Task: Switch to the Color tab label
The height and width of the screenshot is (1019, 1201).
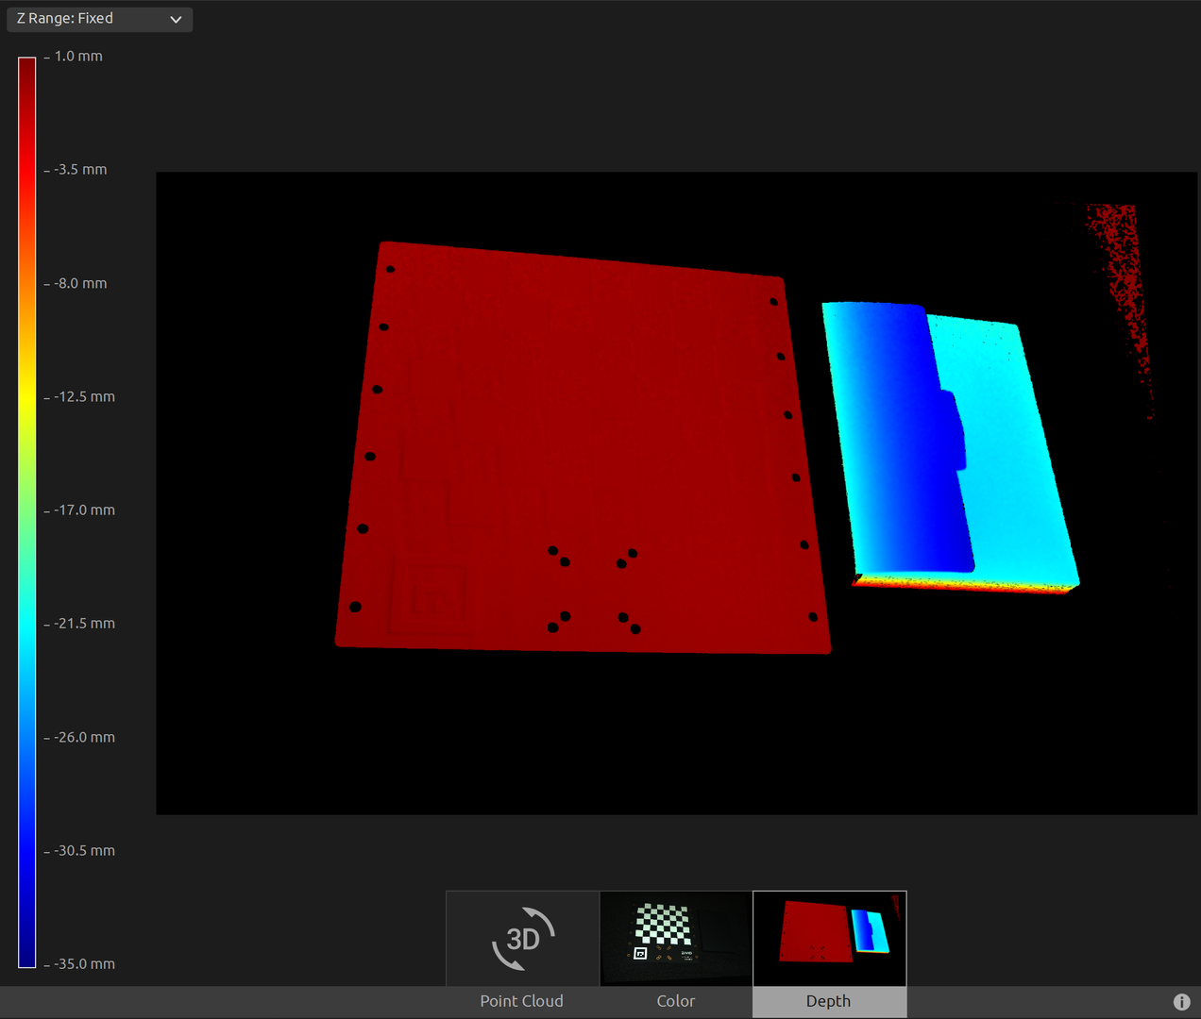Action: click(676, 1001)
